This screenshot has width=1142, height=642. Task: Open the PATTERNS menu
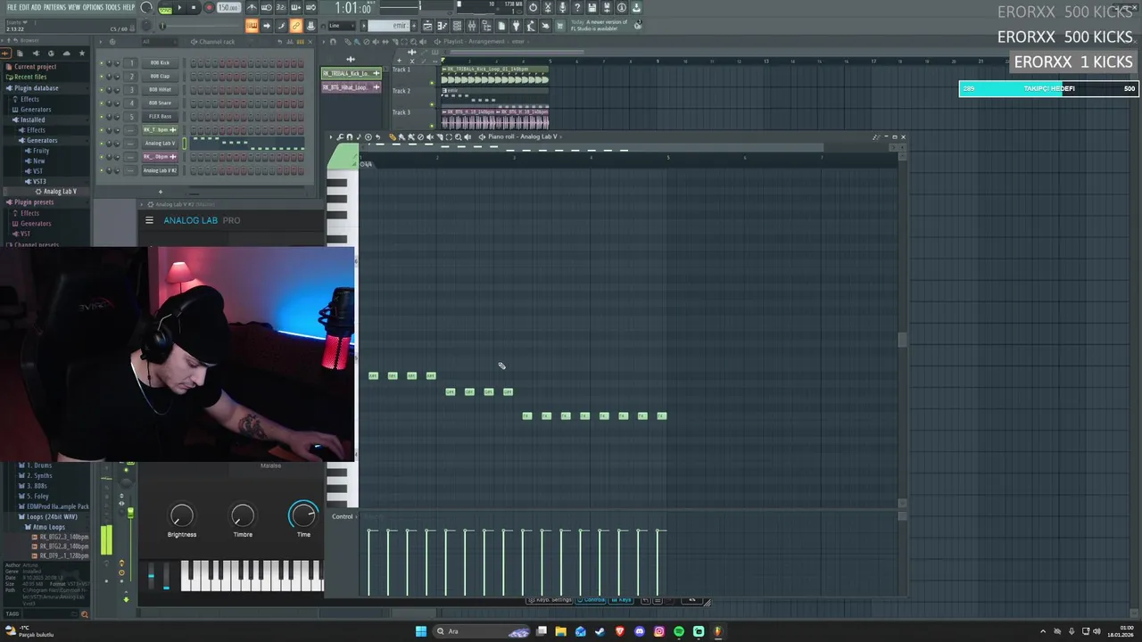54,7
